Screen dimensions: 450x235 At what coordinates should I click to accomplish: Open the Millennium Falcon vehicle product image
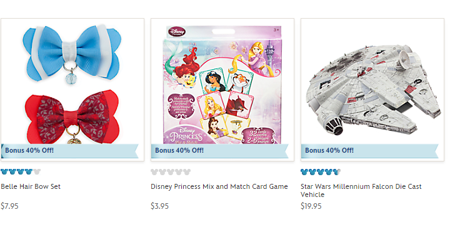tap(372, 90)
